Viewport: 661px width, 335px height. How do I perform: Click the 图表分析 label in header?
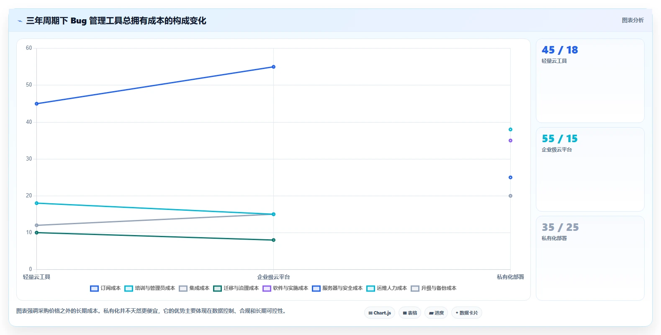coord(633,20)
